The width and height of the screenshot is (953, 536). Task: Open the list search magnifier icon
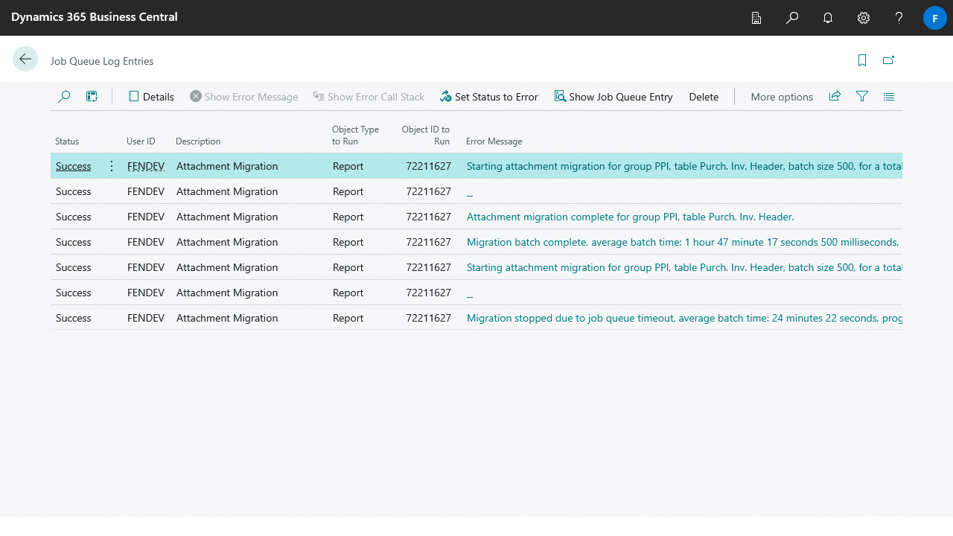64,97
